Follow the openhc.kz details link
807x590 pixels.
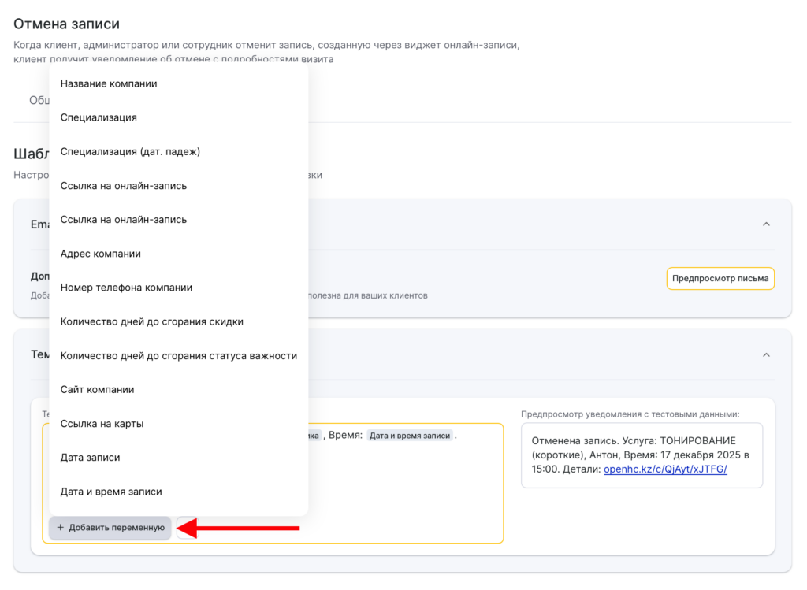click(x=665, y=469)
